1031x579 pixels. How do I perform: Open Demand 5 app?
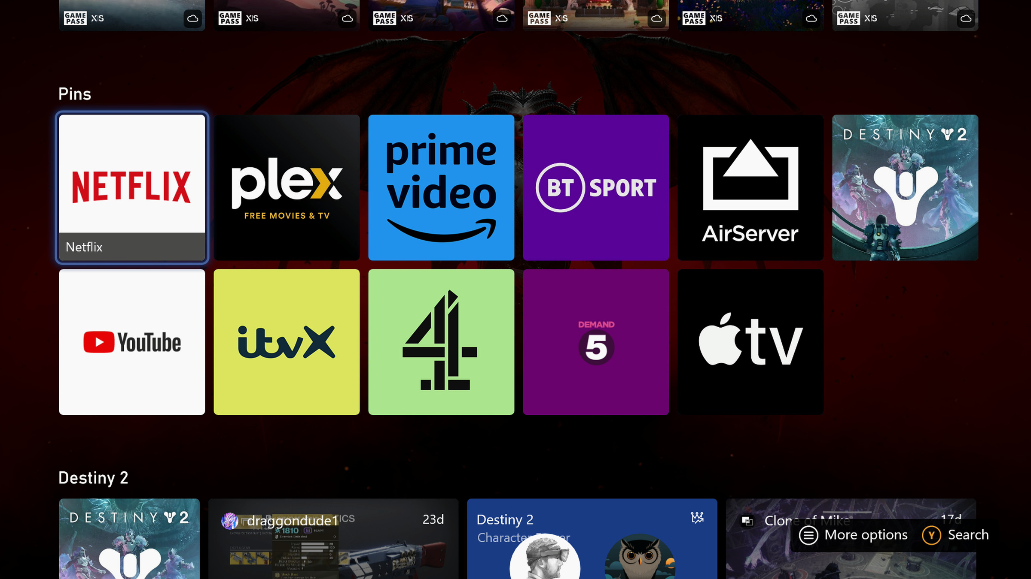(x=595, y=342)
